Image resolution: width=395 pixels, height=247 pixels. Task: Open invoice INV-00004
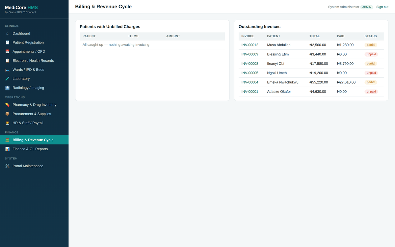(x=250, y=82)
